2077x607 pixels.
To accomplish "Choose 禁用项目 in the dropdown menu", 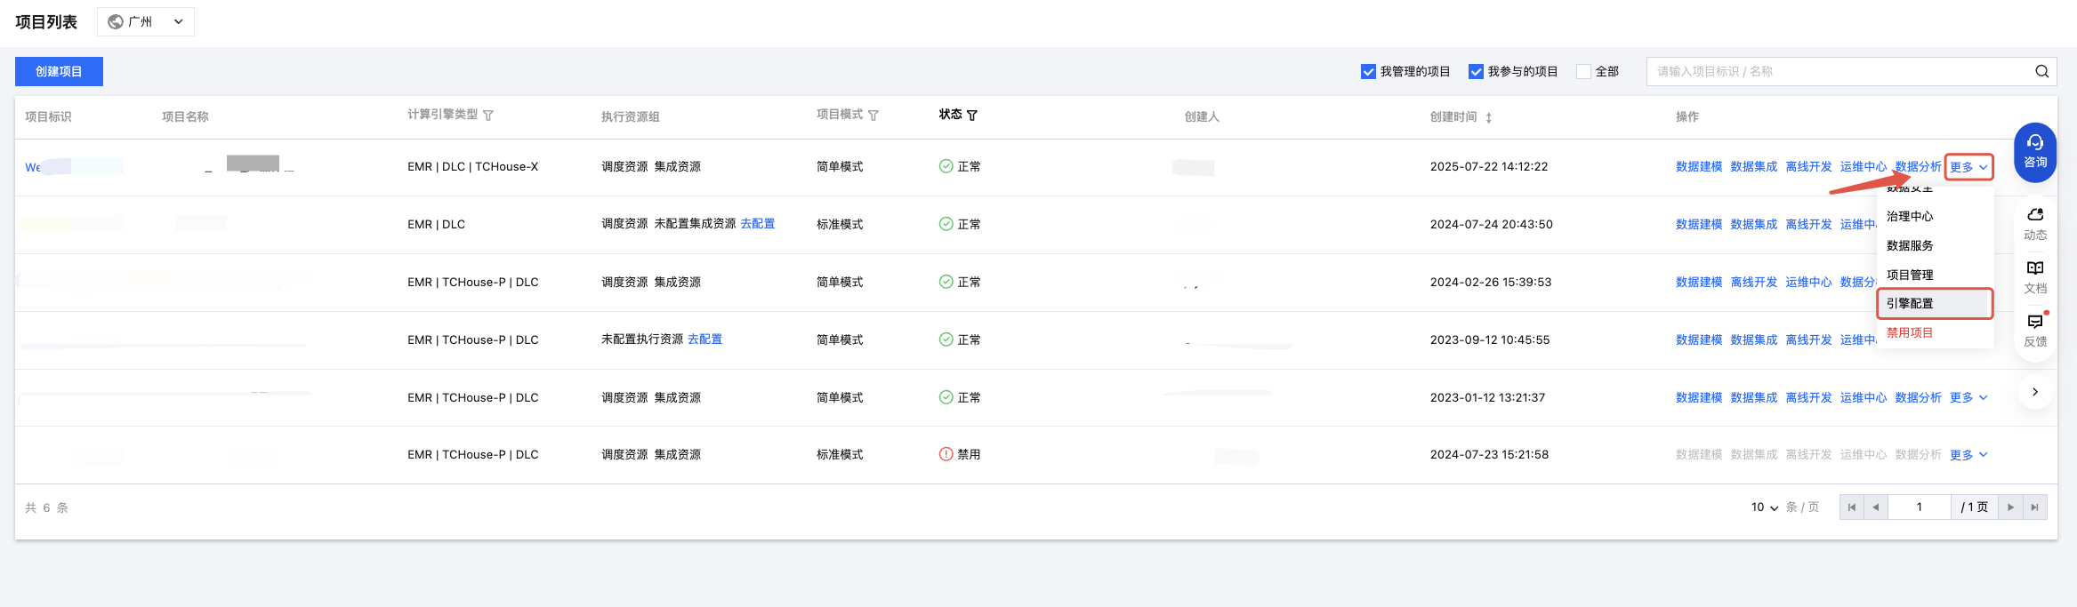I will 1910,333.
